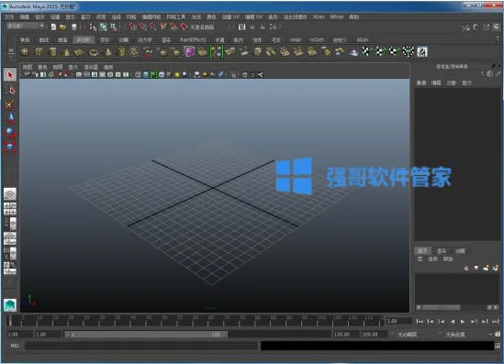504x364 pixels.
Task: Create a polygon pipe from the shelf
Action: (x=121, y=52)
